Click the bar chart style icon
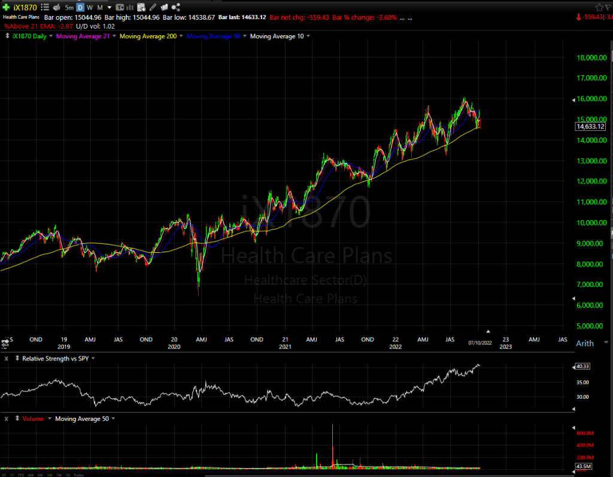 (129, 7)
